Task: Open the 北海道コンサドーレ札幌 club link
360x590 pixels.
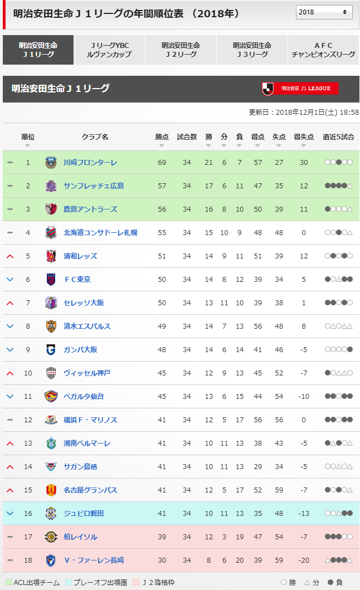Action: [100, 233]
